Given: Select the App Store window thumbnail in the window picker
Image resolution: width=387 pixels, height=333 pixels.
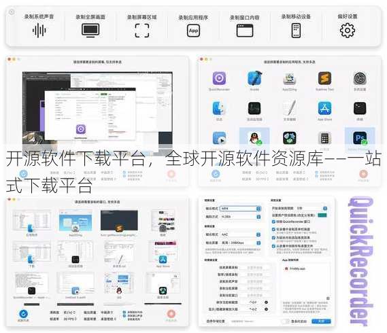Looking at the screenshot, I should 163,252.
